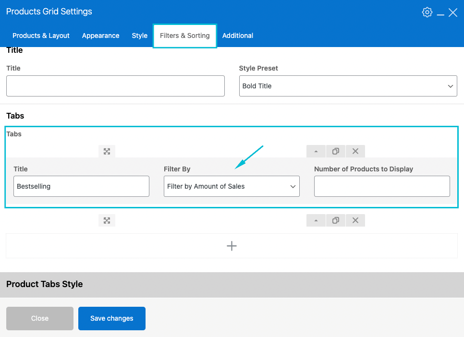The image size is (464, 337).
Task: Open the Style Preset dropdown
Action: (x=348, y=86)
